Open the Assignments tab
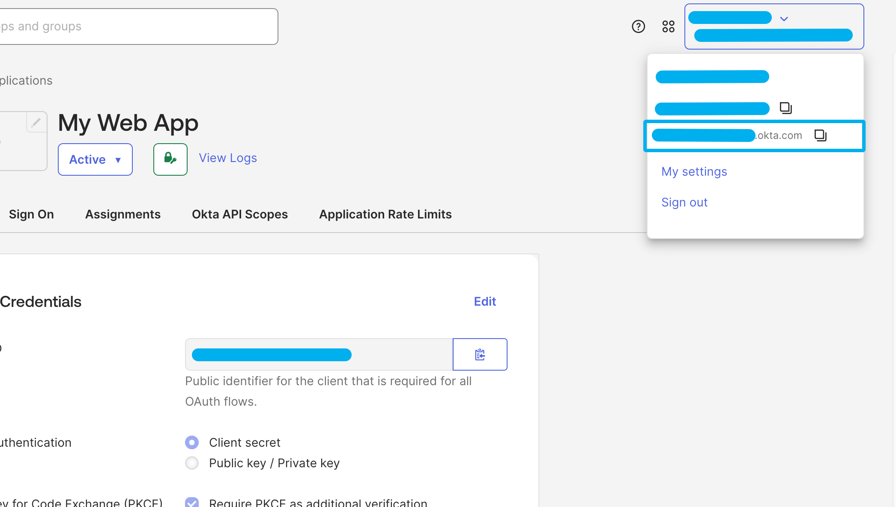The height and width of the screenshot is (507, 896). [x=123, y=214]
